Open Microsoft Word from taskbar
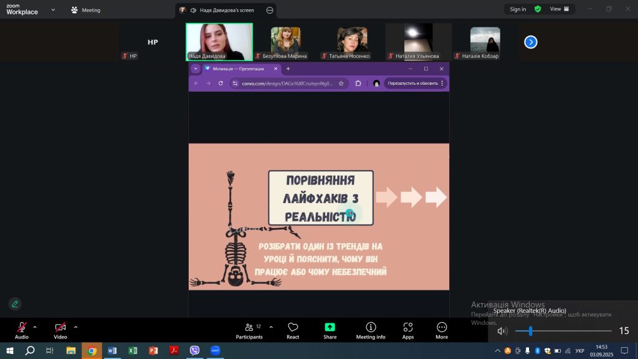638x359 pixels. (x=112, y=350)
